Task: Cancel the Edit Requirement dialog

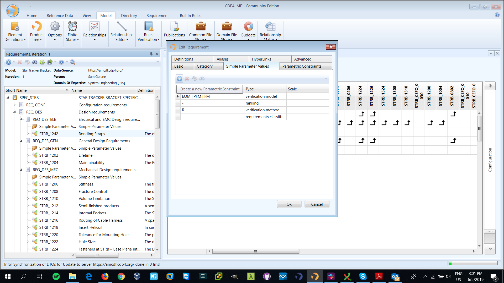Action: [x=317, y=204]
